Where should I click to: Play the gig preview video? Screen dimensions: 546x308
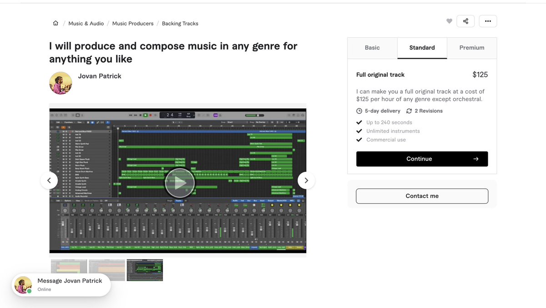coord(180,183)
